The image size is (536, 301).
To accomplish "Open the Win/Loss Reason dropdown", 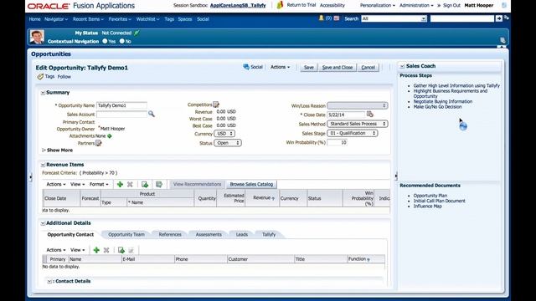I will pos(358,105).
